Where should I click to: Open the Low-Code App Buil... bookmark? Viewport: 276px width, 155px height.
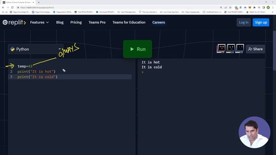pos(169,12)
